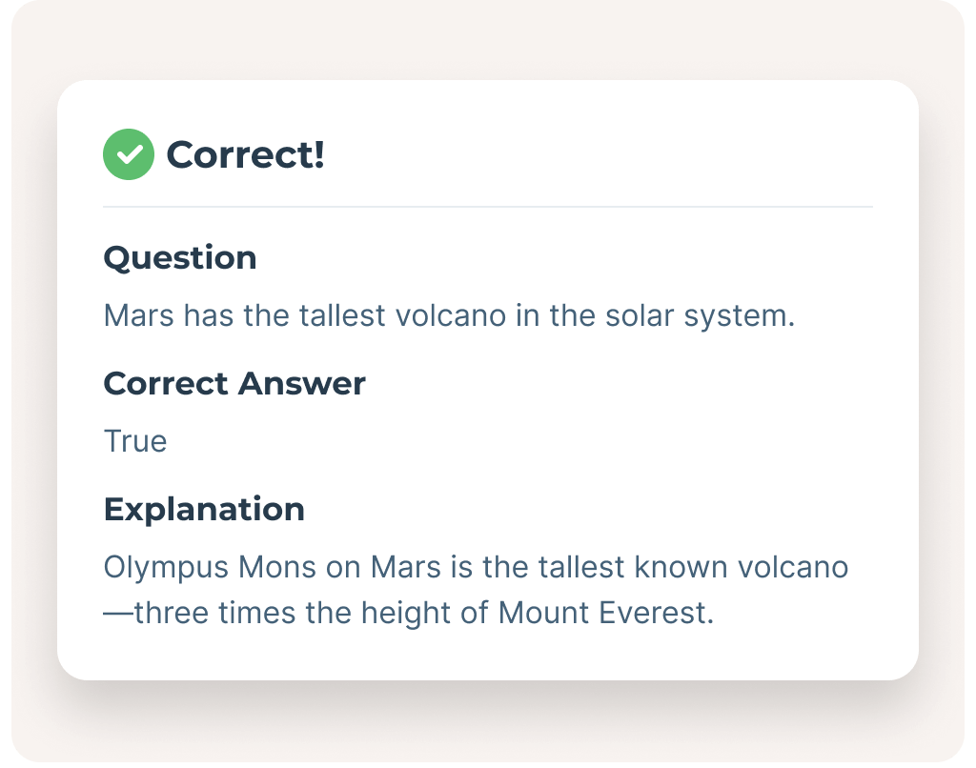The height and width of the screenshot is (768, 976).
Task: Click the "Question" section heading
Action: [179, 258]
